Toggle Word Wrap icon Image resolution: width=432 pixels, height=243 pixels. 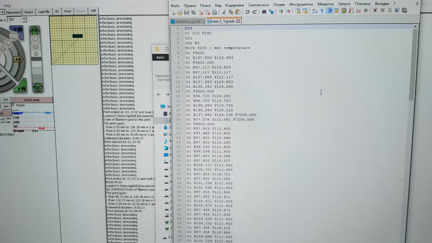click(x=315, y=11)
